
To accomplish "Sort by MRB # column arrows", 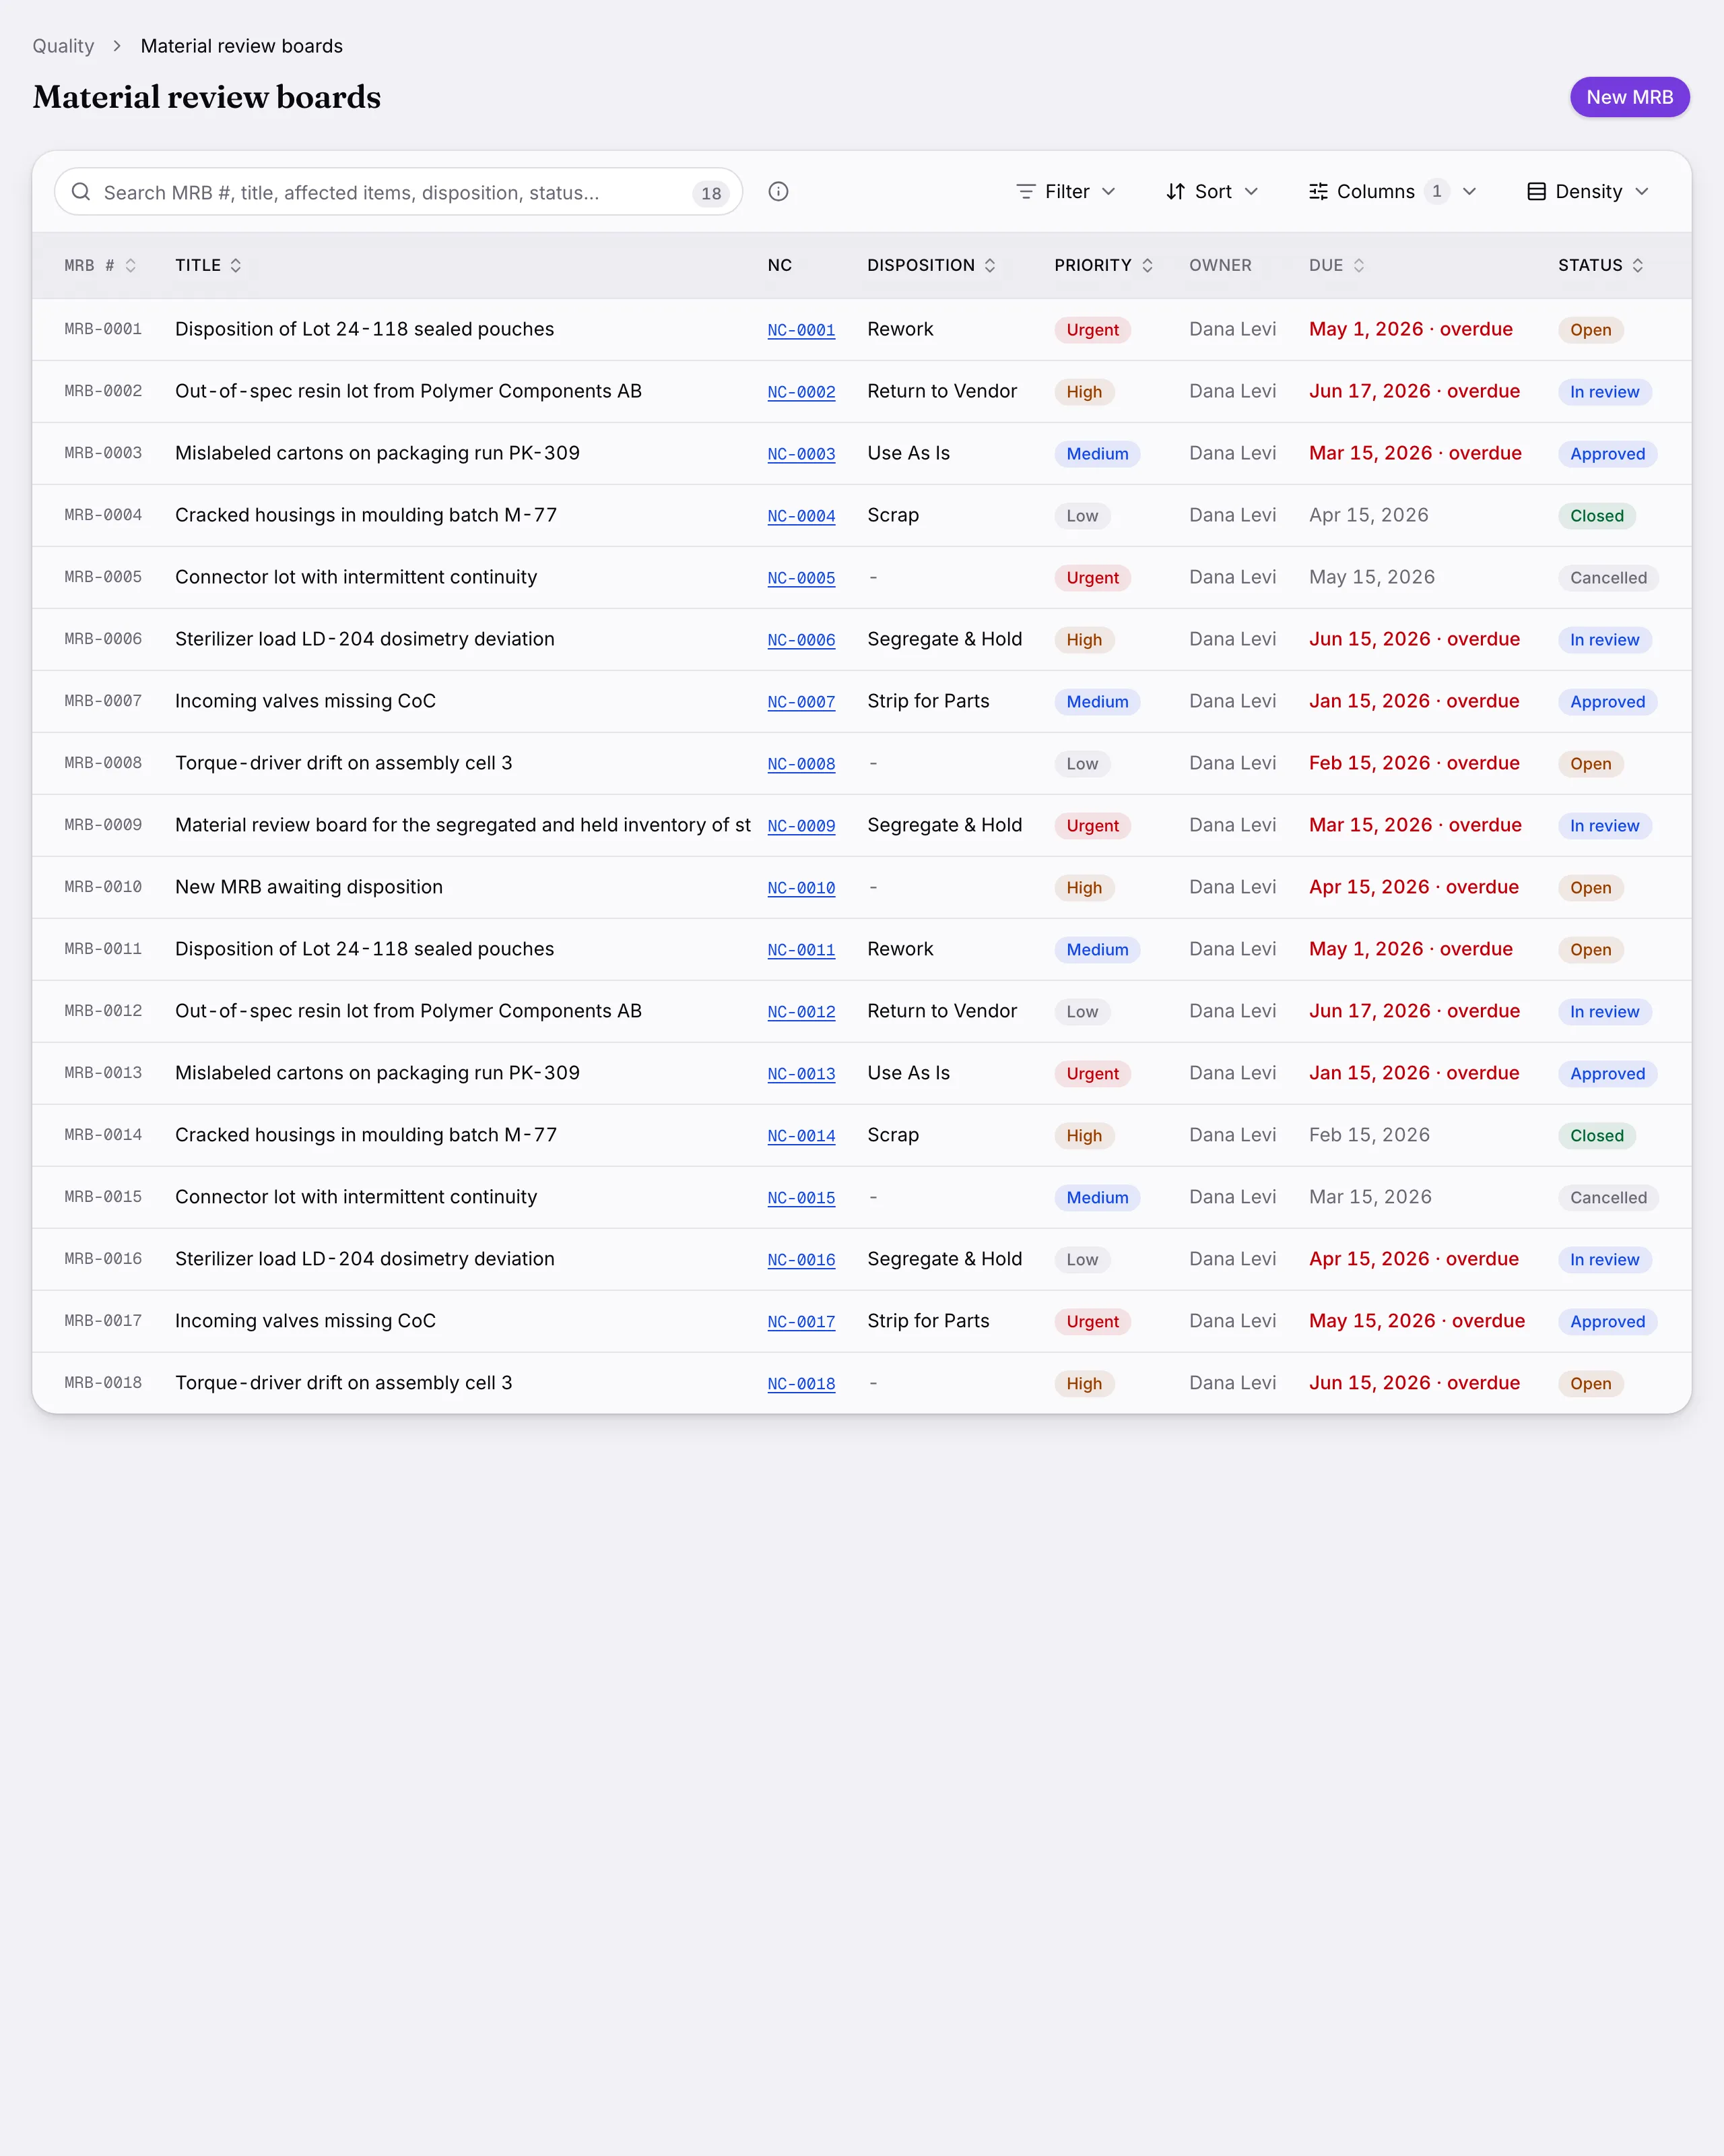I will [x=130, y=266].
